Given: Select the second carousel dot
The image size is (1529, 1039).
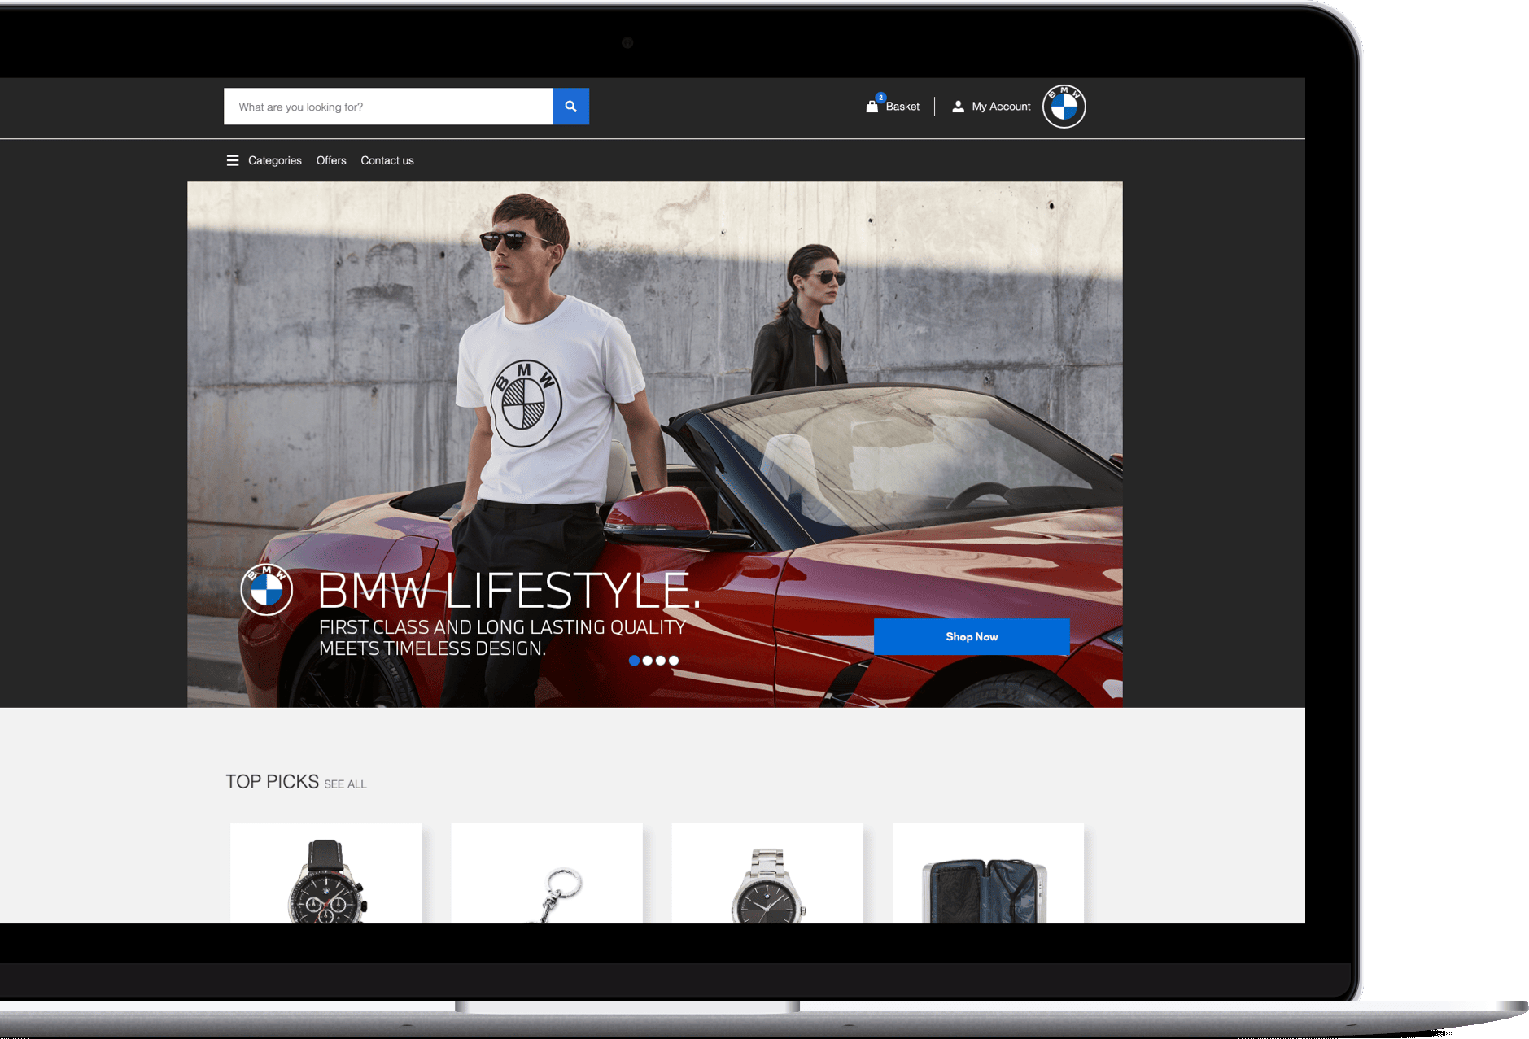Looking at the screenshot, I should coord(647,661).
